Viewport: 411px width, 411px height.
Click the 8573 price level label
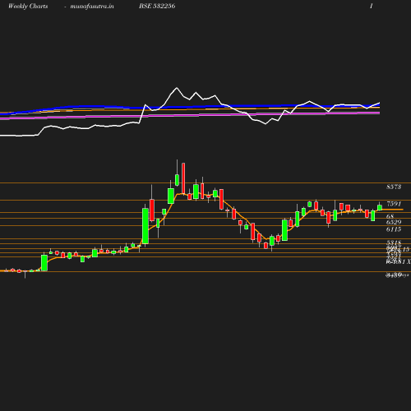394,187
